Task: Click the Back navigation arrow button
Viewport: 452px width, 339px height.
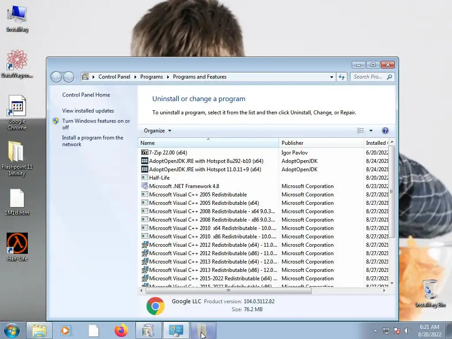Action: (x=56, y=77)
